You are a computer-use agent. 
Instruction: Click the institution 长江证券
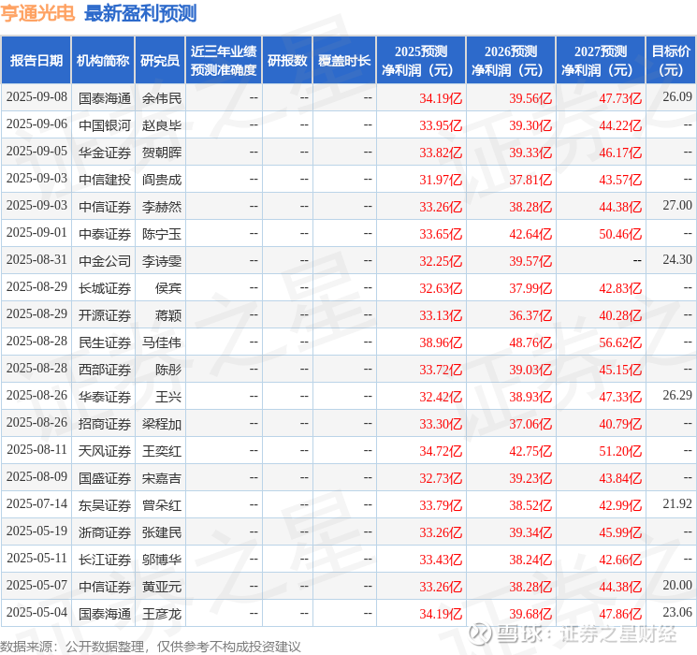(105, 559)
